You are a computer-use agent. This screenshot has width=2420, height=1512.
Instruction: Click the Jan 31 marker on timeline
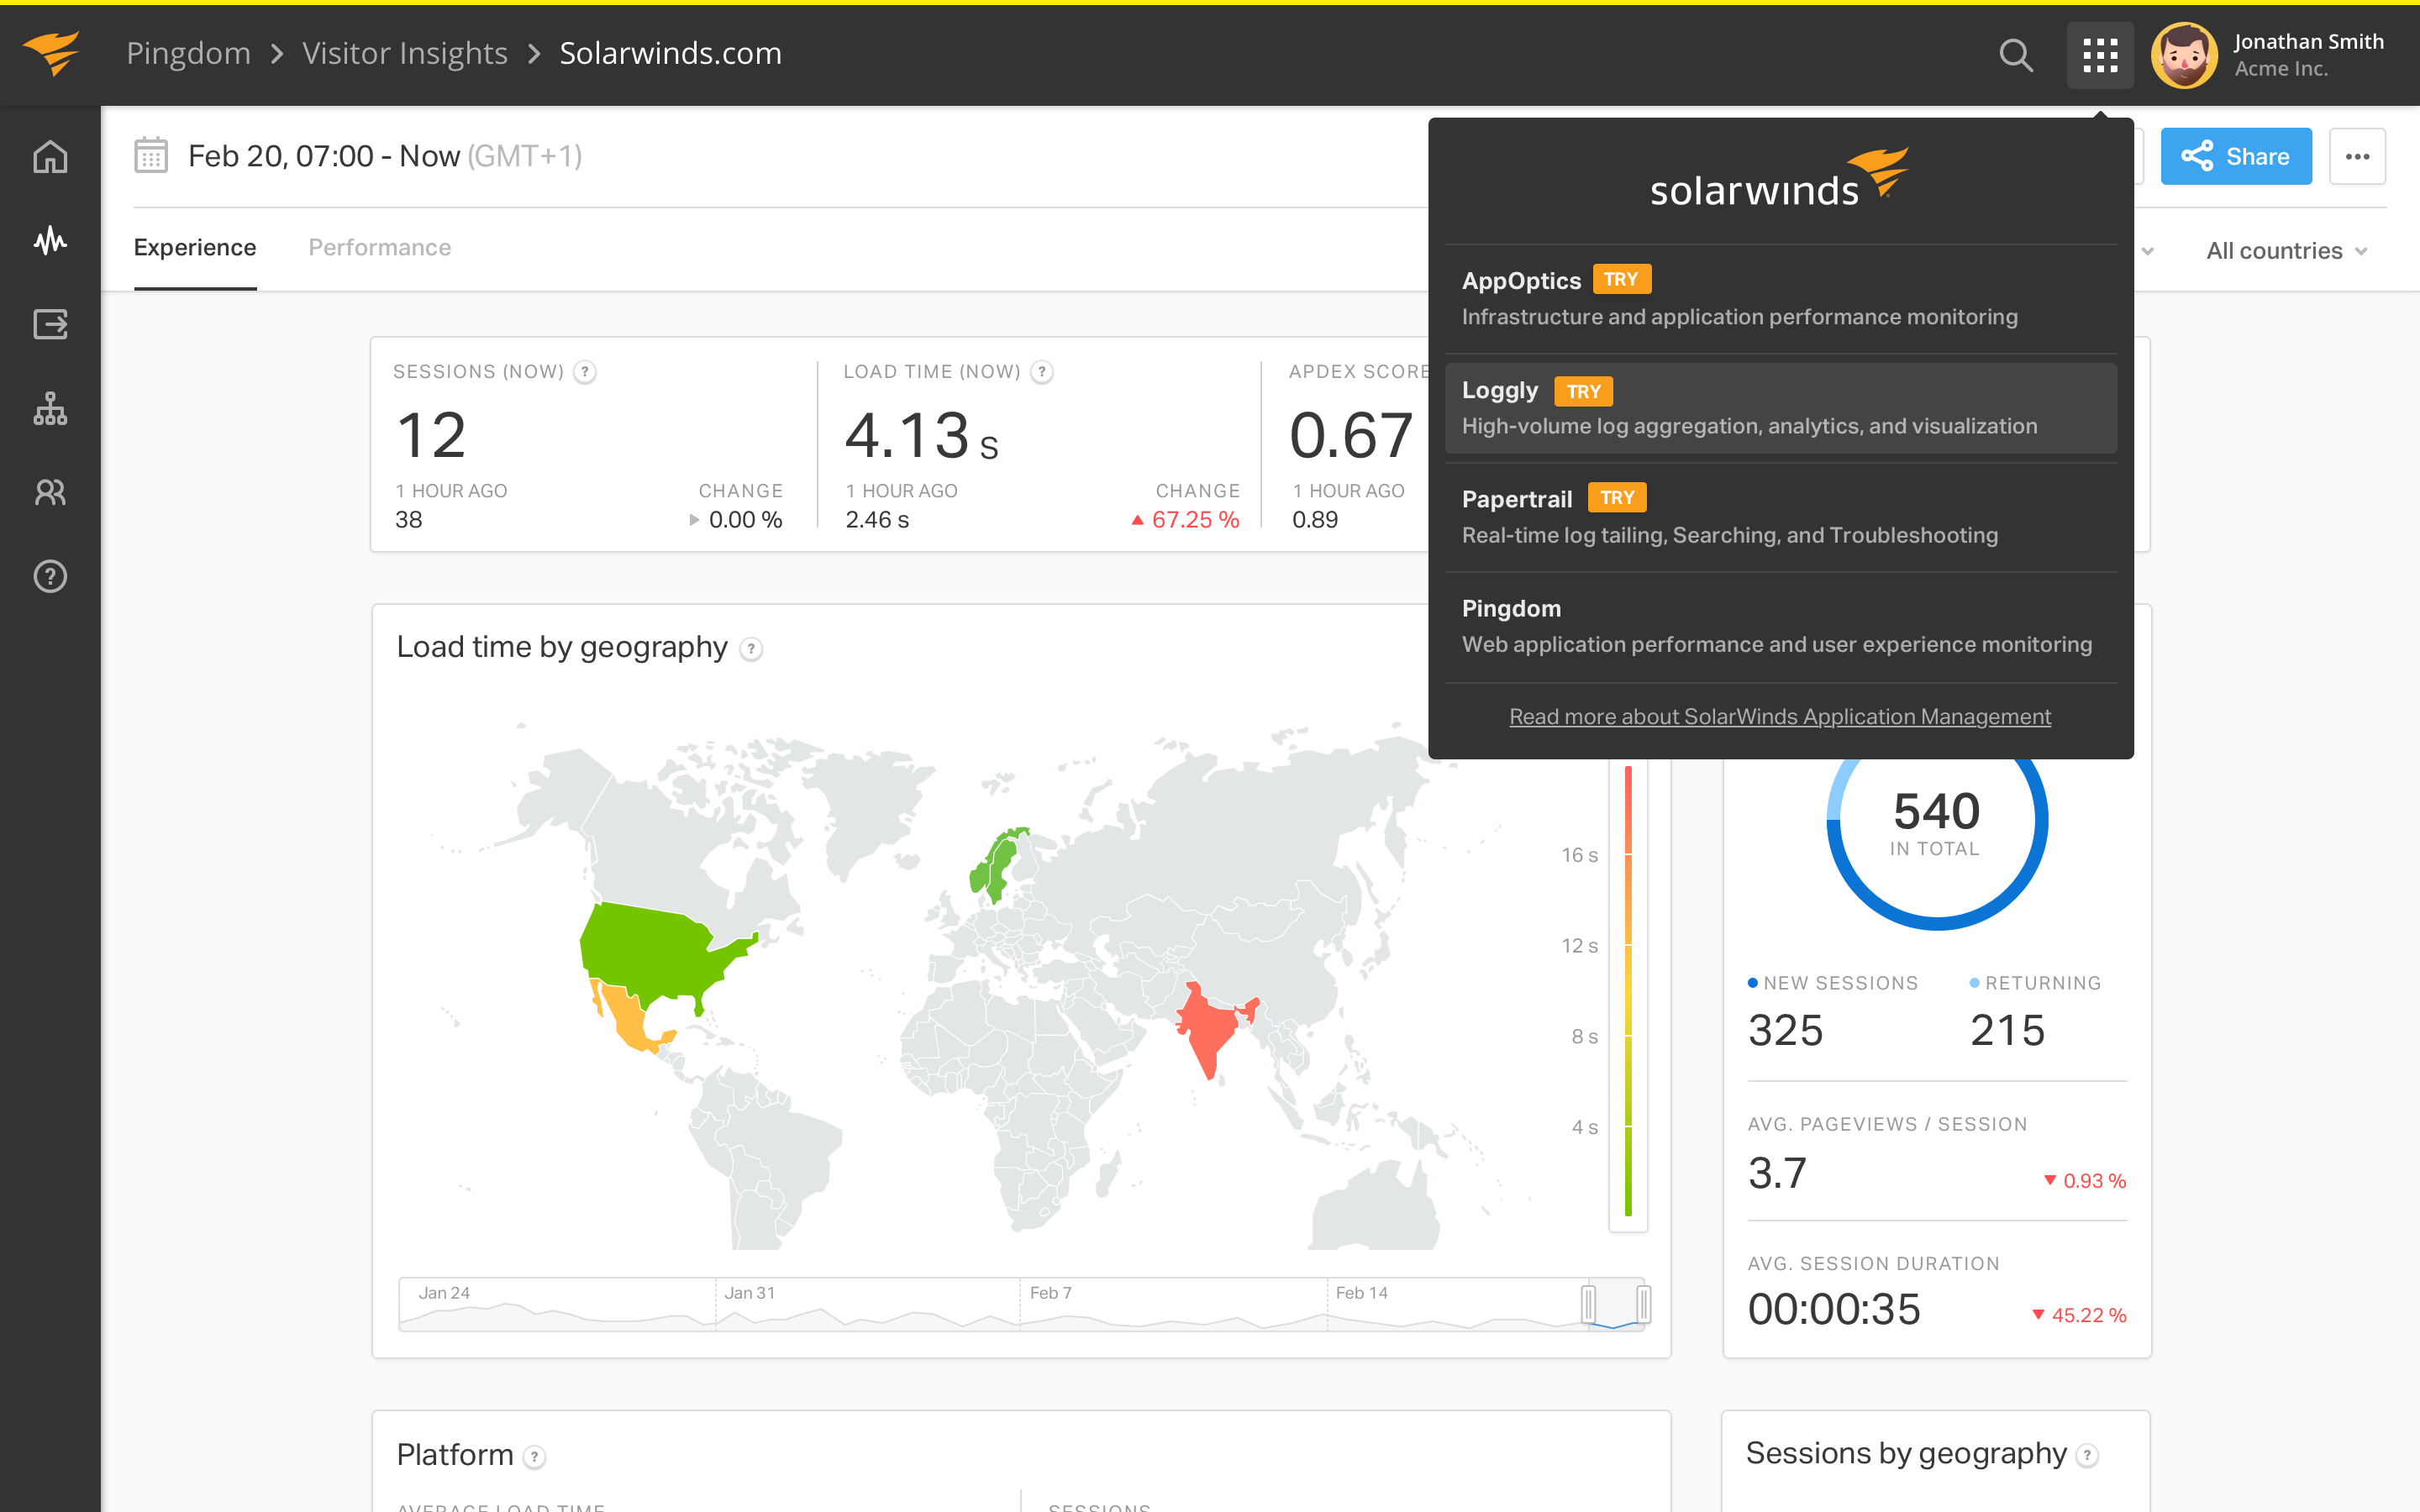pos(749,1293)
